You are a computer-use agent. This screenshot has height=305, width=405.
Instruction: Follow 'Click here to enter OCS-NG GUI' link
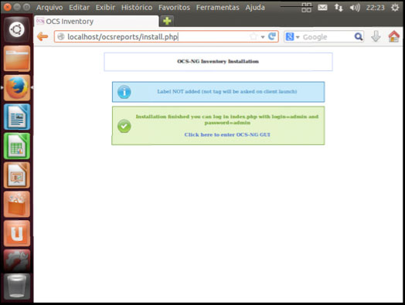pyautogui.click(x=227, y=134)
